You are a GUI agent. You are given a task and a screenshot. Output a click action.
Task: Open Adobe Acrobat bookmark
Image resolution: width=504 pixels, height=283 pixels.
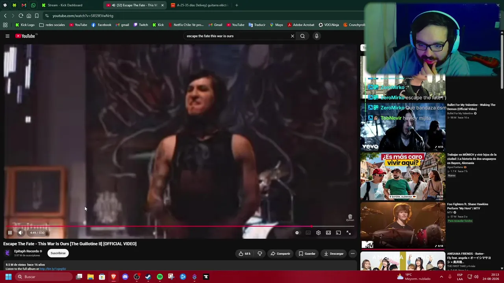[301, 25]
